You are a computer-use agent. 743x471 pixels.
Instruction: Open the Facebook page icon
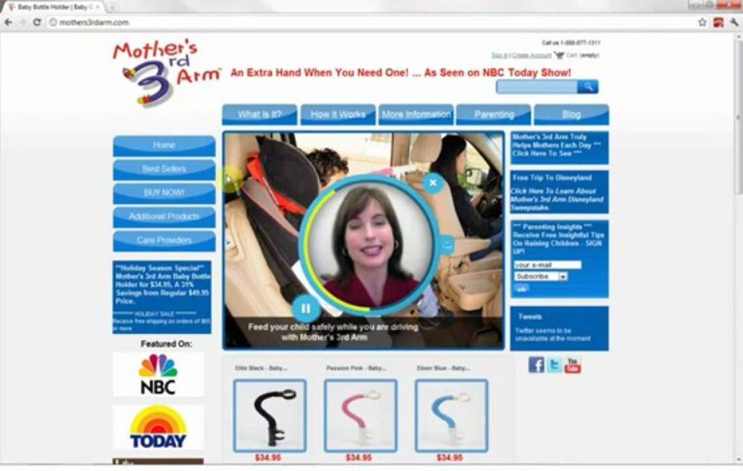[x=536, y=365]
